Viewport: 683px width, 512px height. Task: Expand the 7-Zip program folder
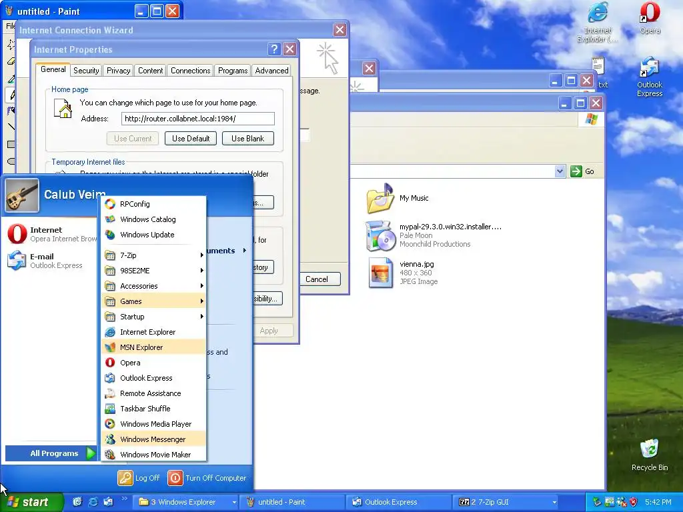point(153,255)
